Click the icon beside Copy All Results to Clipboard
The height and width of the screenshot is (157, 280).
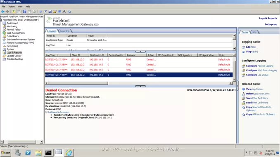[x=243, y=115]
